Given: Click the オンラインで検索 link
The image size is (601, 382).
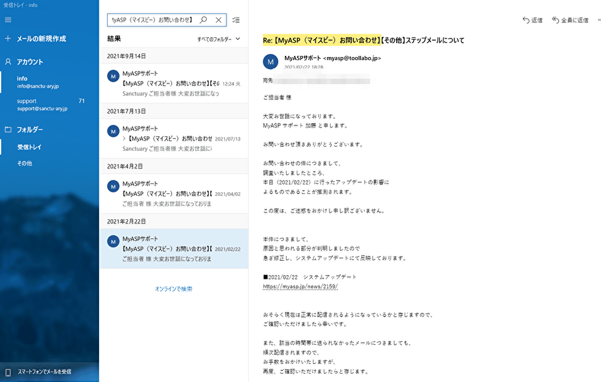Looking at the screenshot, I should coord(174,289).
